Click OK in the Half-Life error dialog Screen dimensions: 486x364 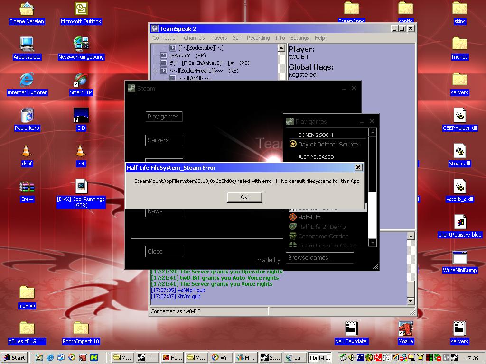[x=244, y=197]
